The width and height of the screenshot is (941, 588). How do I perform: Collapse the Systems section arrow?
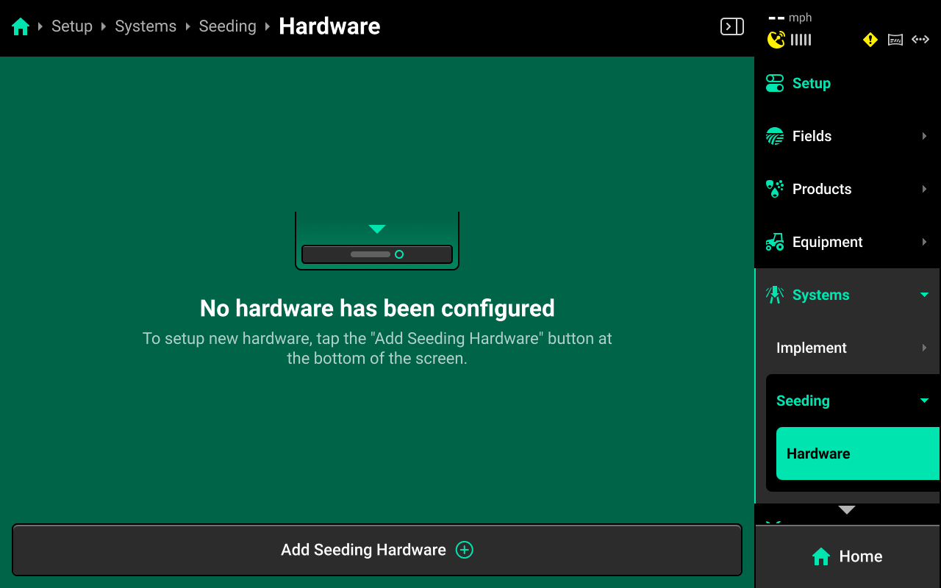tap(924, 295)
